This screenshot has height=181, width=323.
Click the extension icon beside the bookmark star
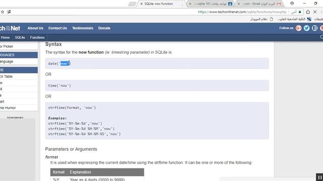[x=9, y=12]
